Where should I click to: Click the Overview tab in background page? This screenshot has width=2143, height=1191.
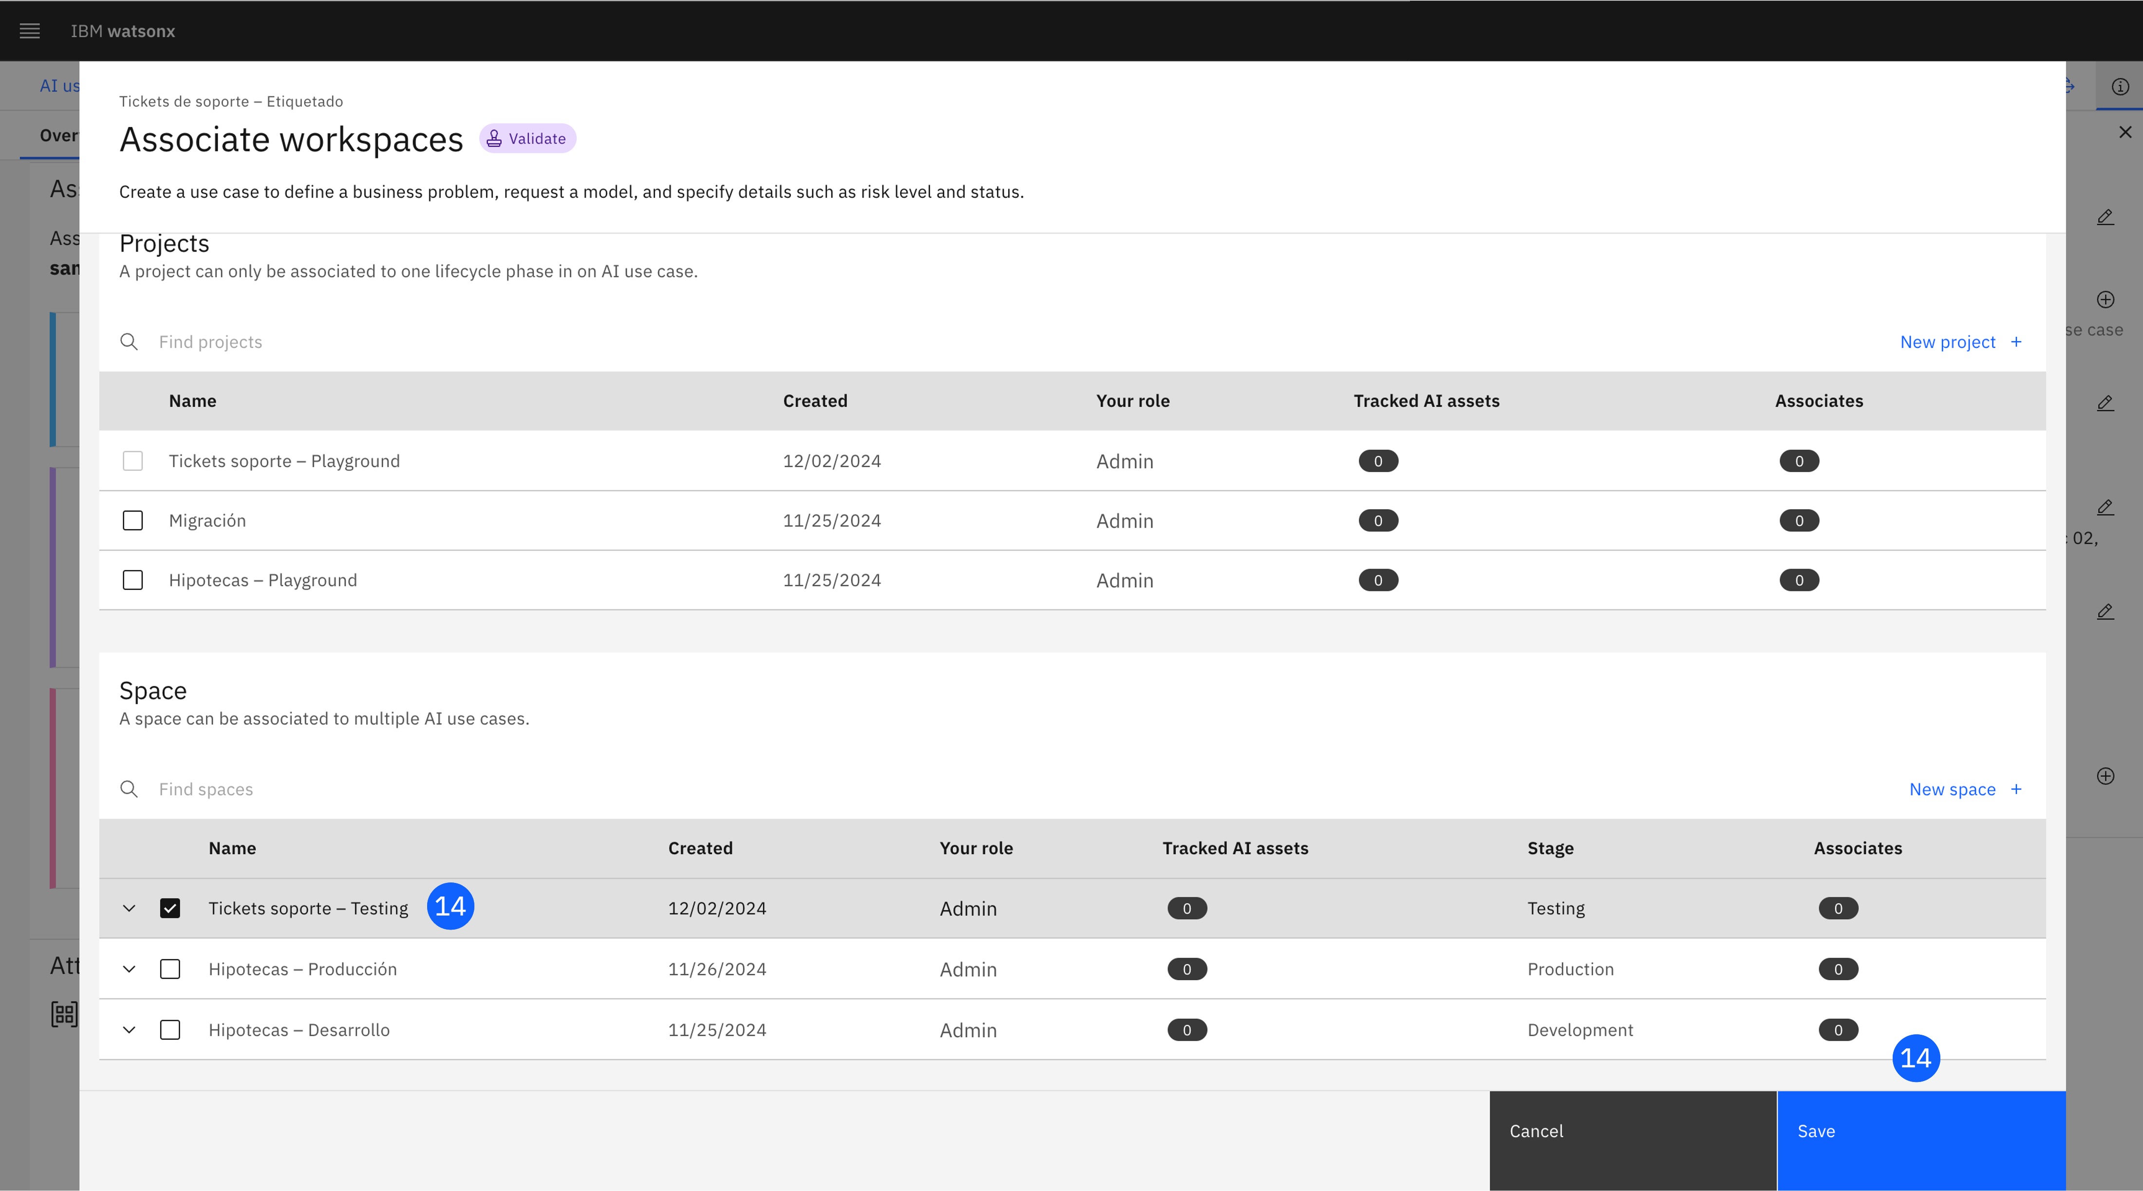click(58, 135)
